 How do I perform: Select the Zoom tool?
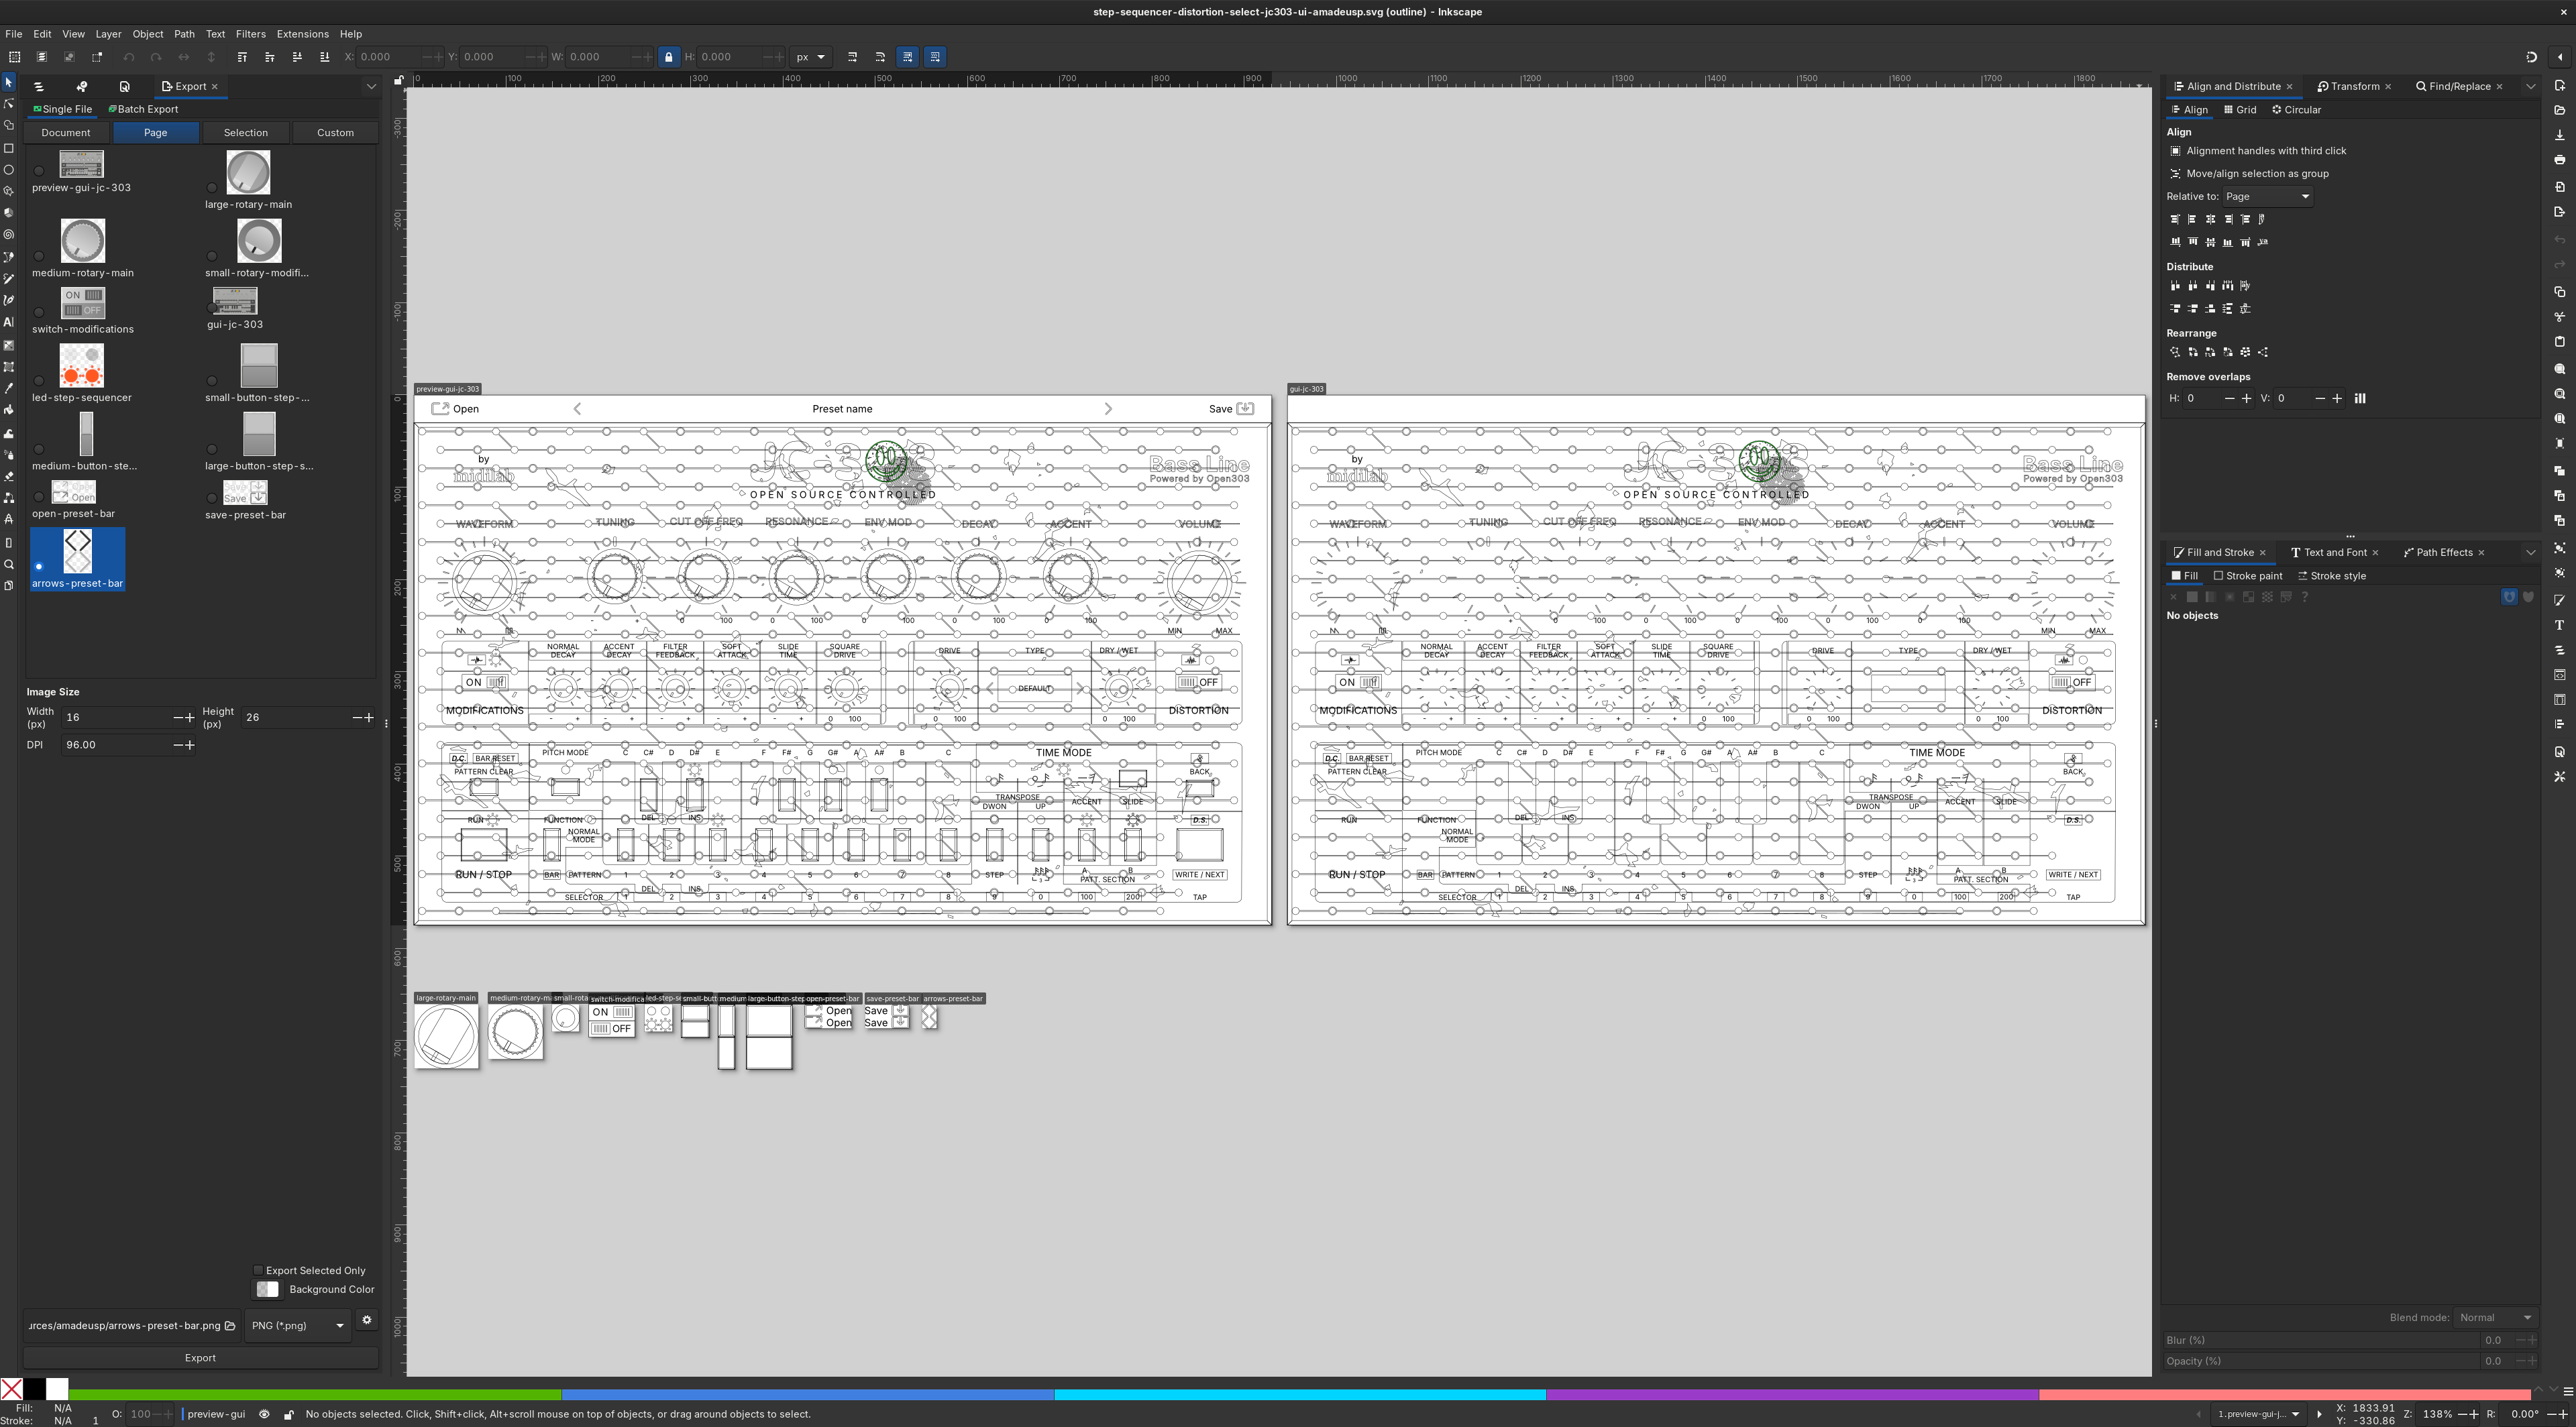(9, 565)
